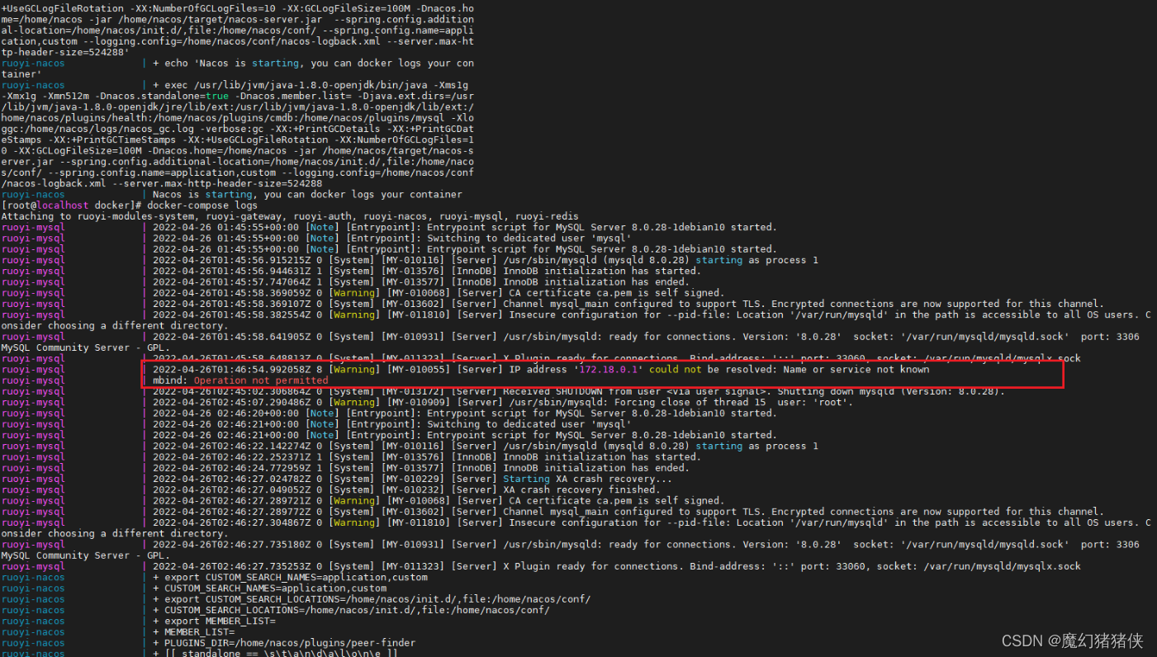Click the 'mbind: Operation not permitted' message

(x=241, y=380)
